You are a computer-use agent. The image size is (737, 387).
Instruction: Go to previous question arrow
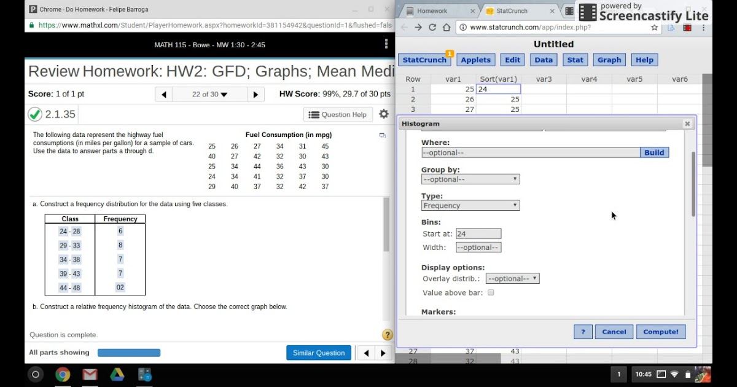tap(164, 95)
